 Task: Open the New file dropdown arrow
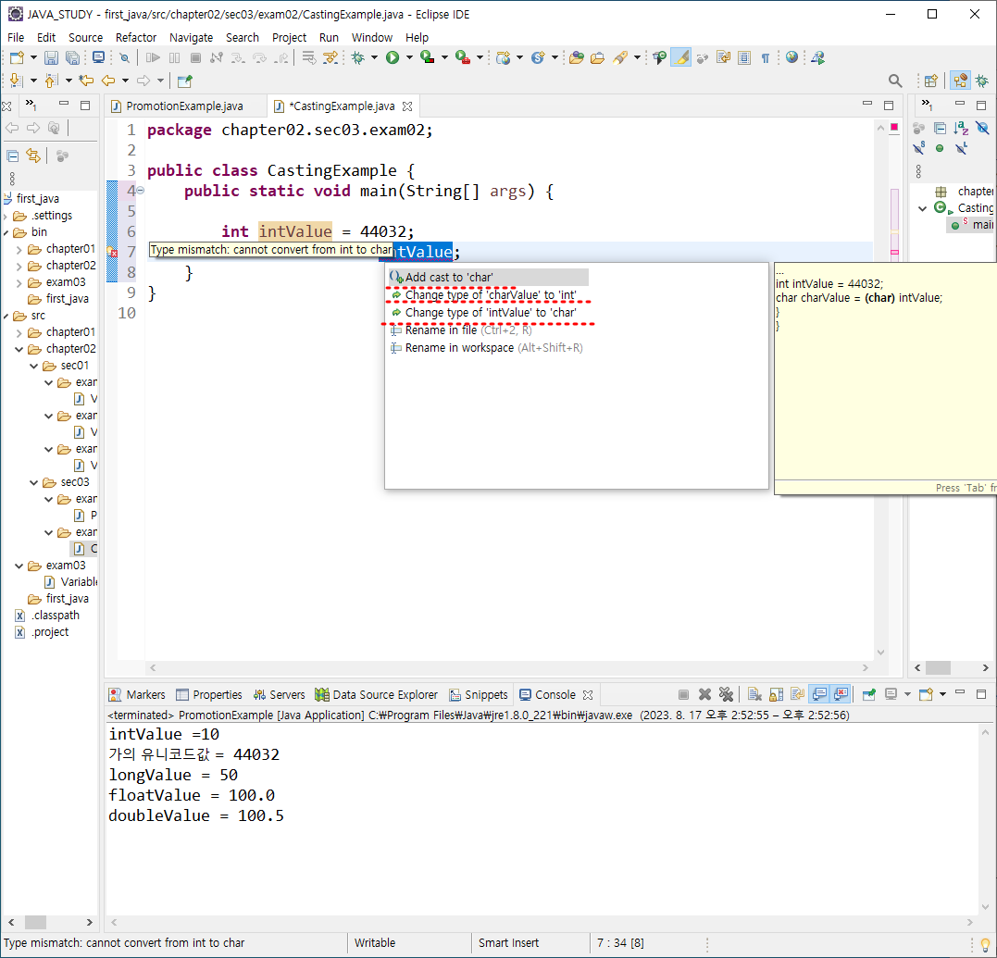pyautogui.click(x=33, y=57)
